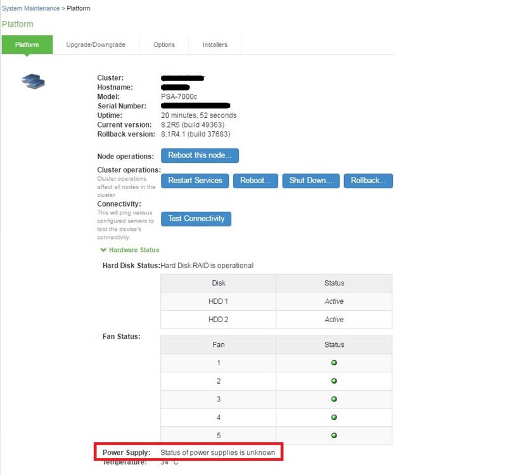Switch to the Upgrade/Downgrade tab
519x475 pixels.
point(96,44)
